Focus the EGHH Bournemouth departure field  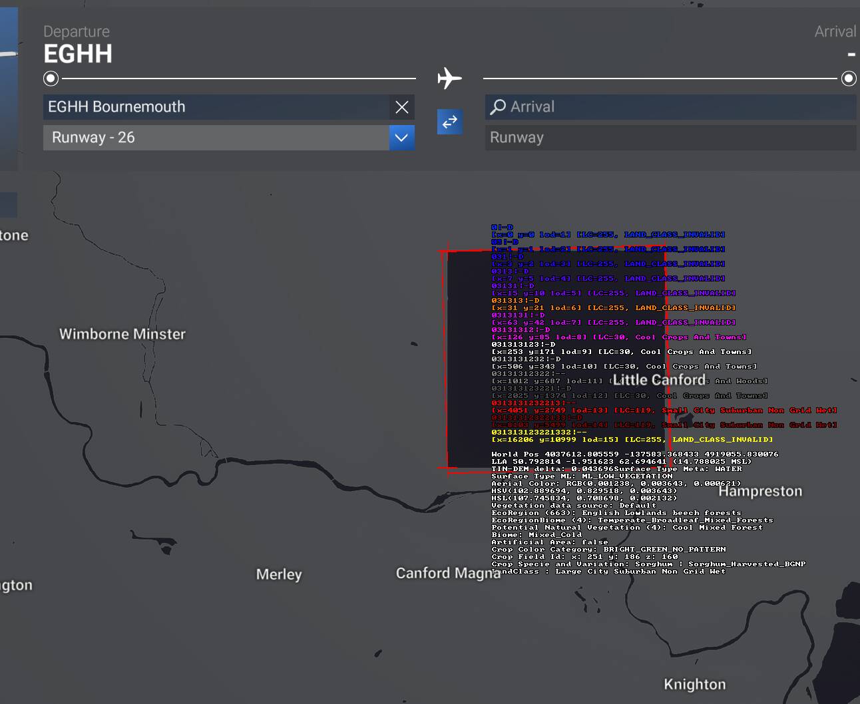point(216,107)
